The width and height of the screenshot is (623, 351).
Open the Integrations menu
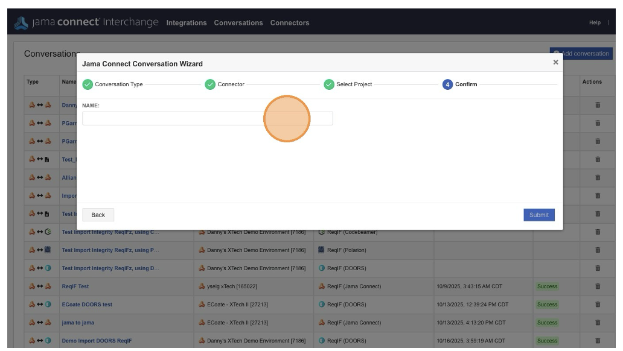click(187, 23)
